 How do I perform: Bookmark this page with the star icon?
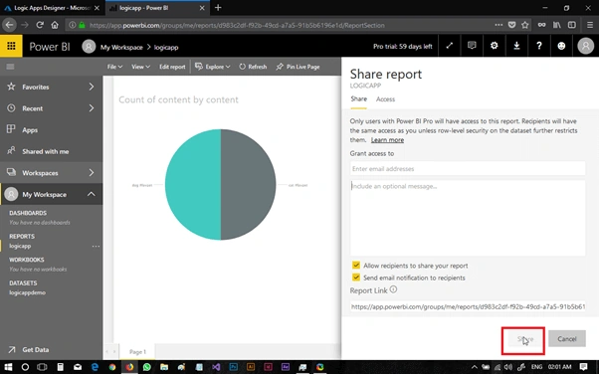point(525,25)
